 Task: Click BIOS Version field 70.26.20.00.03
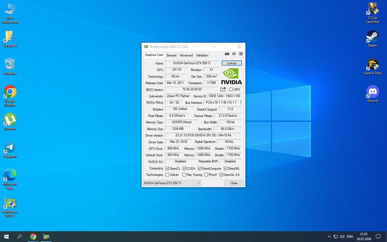click(192, 89)
